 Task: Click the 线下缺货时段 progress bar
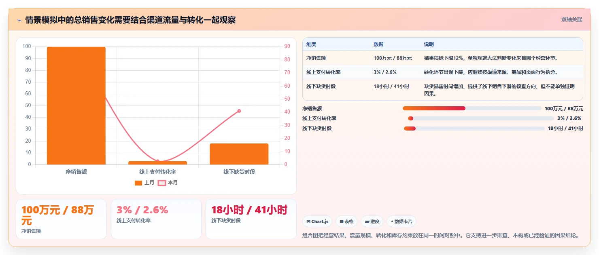point(474,129)
